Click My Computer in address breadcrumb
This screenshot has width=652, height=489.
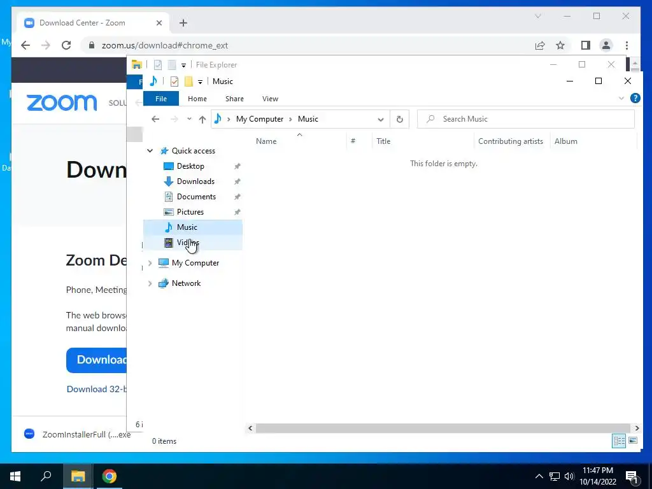tap(260, 119)
